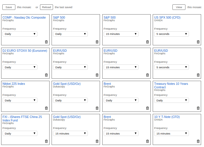204x147 pixels.
Task: Open 10 Y T-Note (CFD) frequency dropdown
Action: pos(172,133)
